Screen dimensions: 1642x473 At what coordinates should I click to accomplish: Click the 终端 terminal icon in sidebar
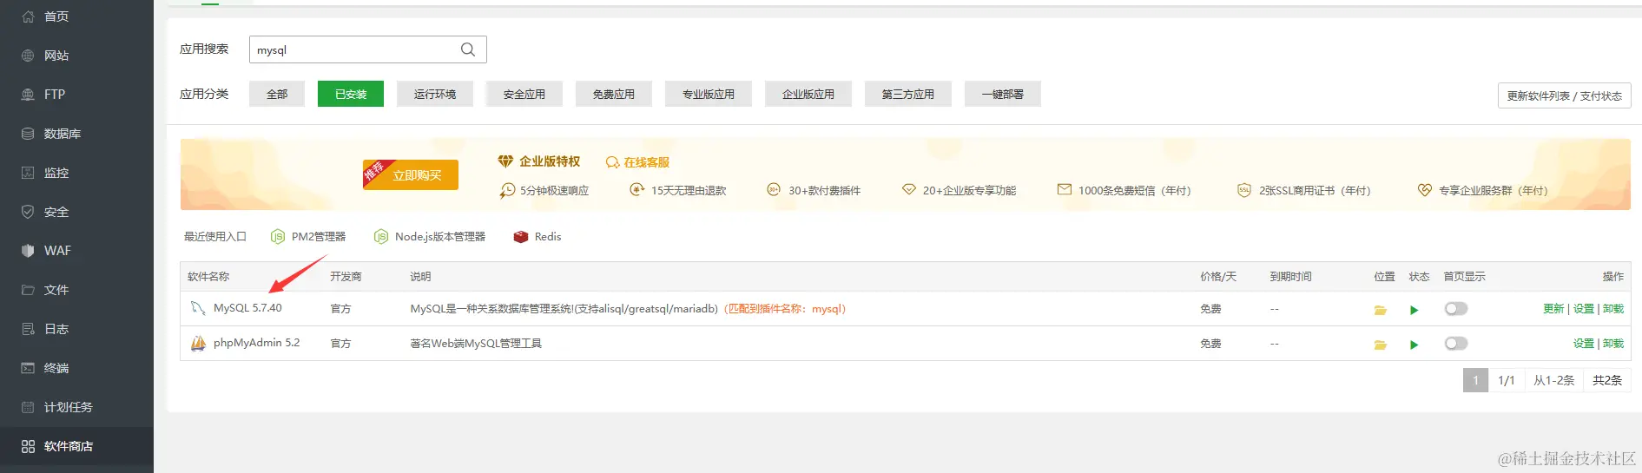(x=28, y=368)
